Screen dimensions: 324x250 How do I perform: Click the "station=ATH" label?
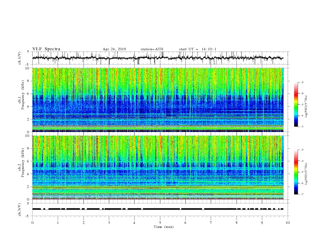[x=152, y=49]
